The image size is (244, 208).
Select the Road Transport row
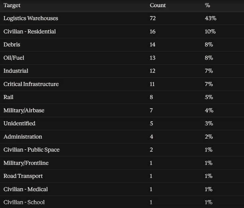pyautogui.click(x=122, y=176)
